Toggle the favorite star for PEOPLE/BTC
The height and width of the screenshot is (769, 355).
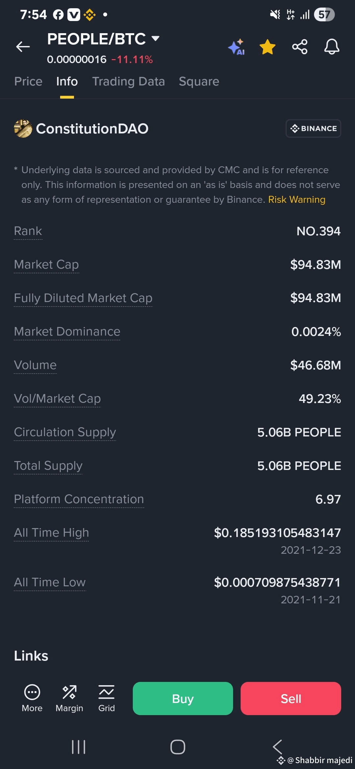click(x=268, y=47)
